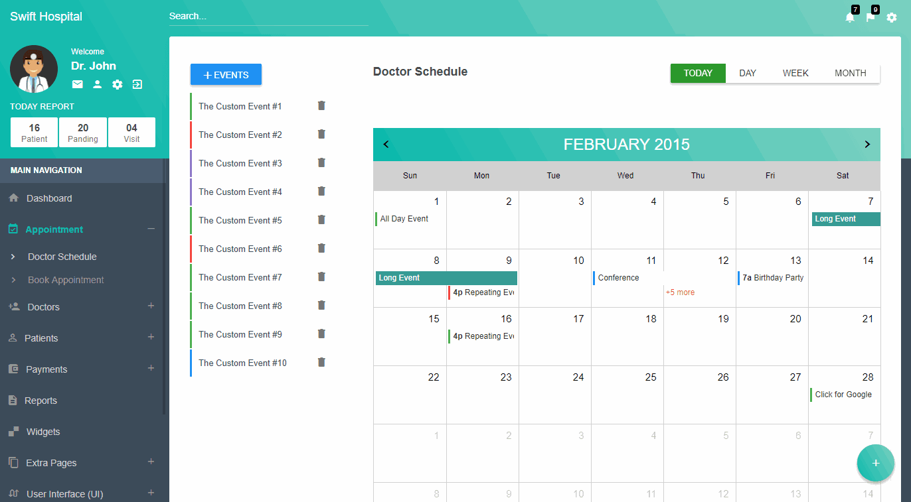Click the mail icon under Dr. John
Image resolution: width=911 pixels, height=502 pixels.
[x=78, y=84]
